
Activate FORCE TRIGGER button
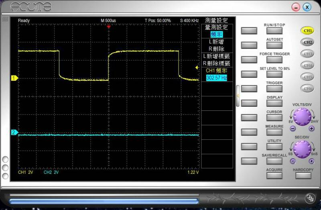(274, 59)
